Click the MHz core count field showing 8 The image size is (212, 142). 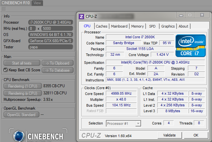pos(32,29)
